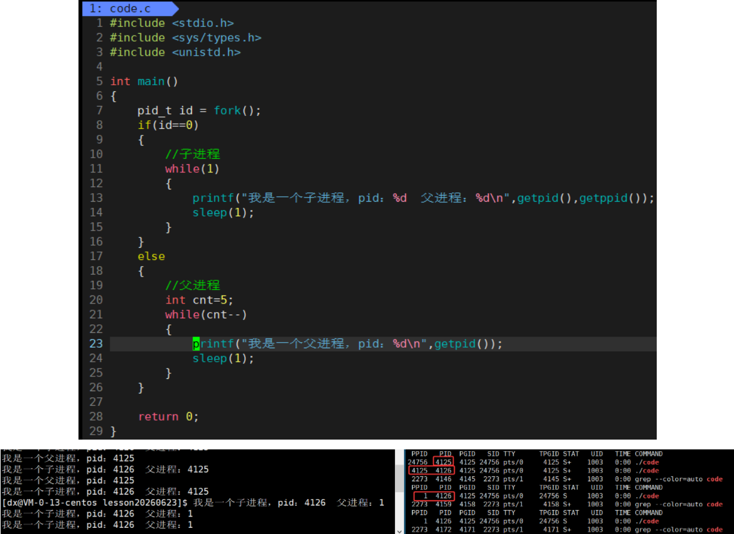Click the last output line '父进程: 1' in left terminal
This screenshot has width=734, height=534.
point(169,525)
